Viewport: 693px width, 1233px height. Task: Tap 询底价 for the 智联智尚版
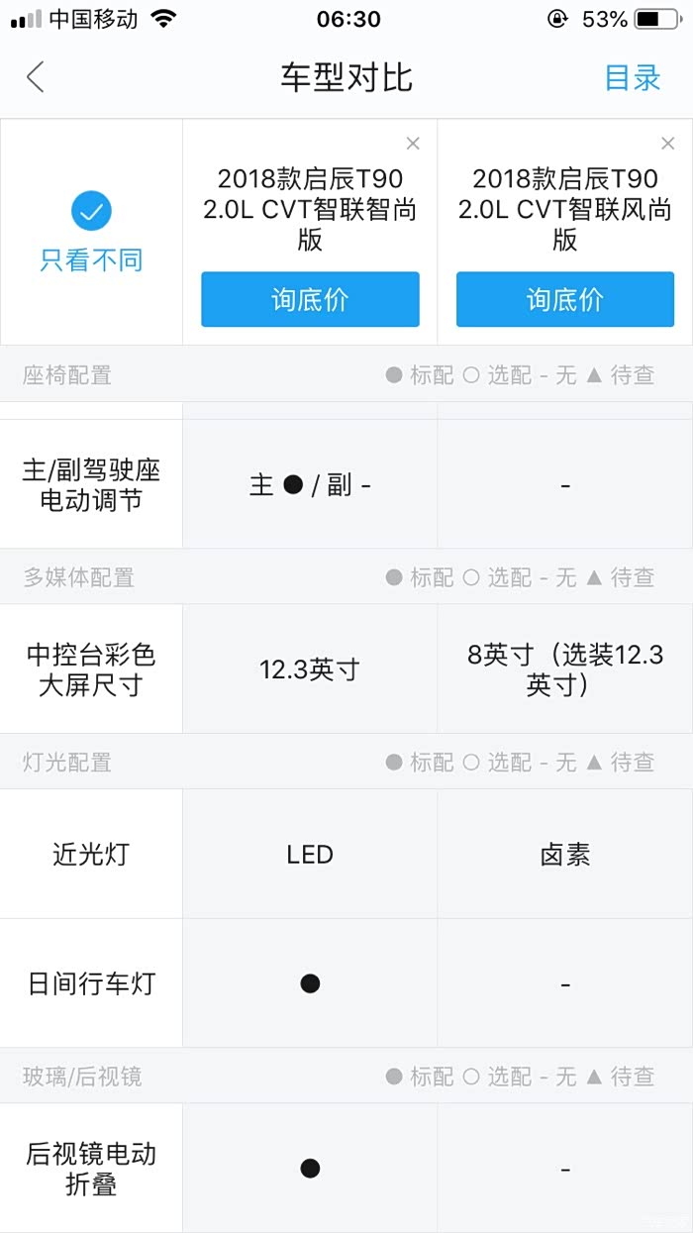(x=310, y=299)
